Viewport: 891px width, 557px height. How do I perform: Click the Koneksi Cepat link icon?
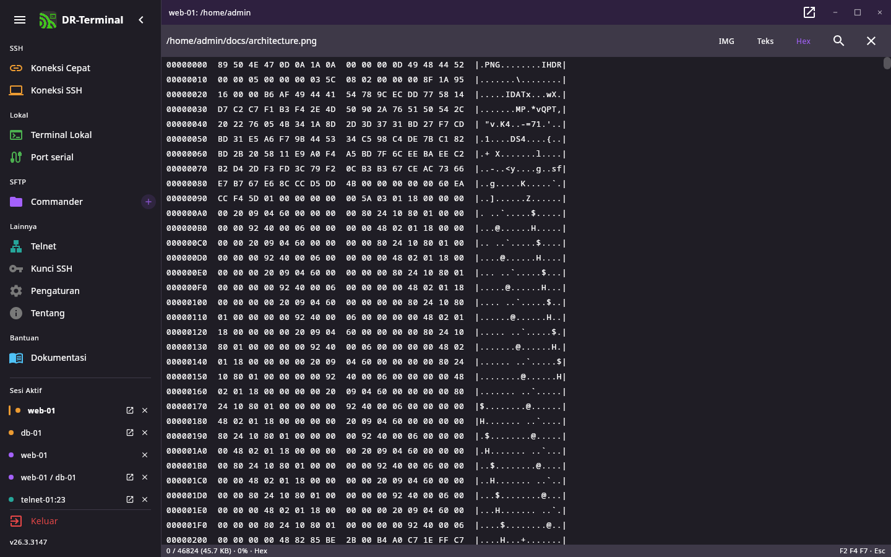[x=16, y=68]
